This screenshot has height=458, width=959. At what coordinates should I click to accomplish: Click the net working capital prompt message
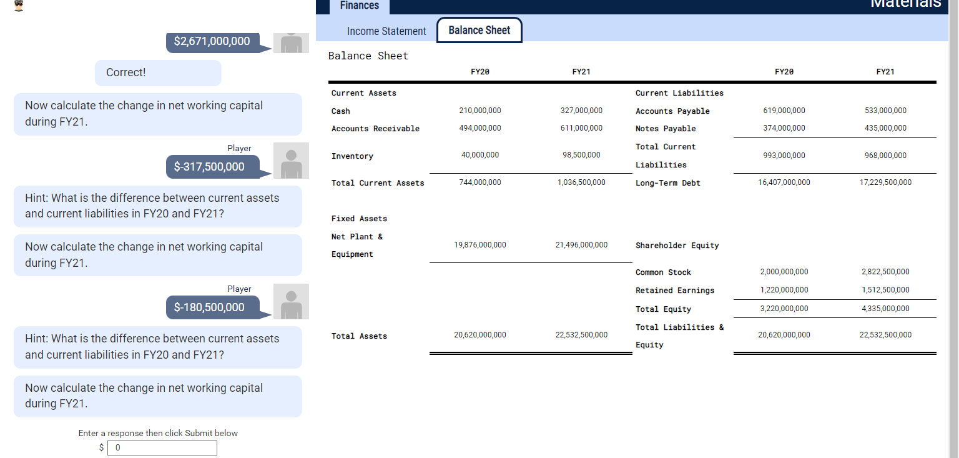point(157,114)
